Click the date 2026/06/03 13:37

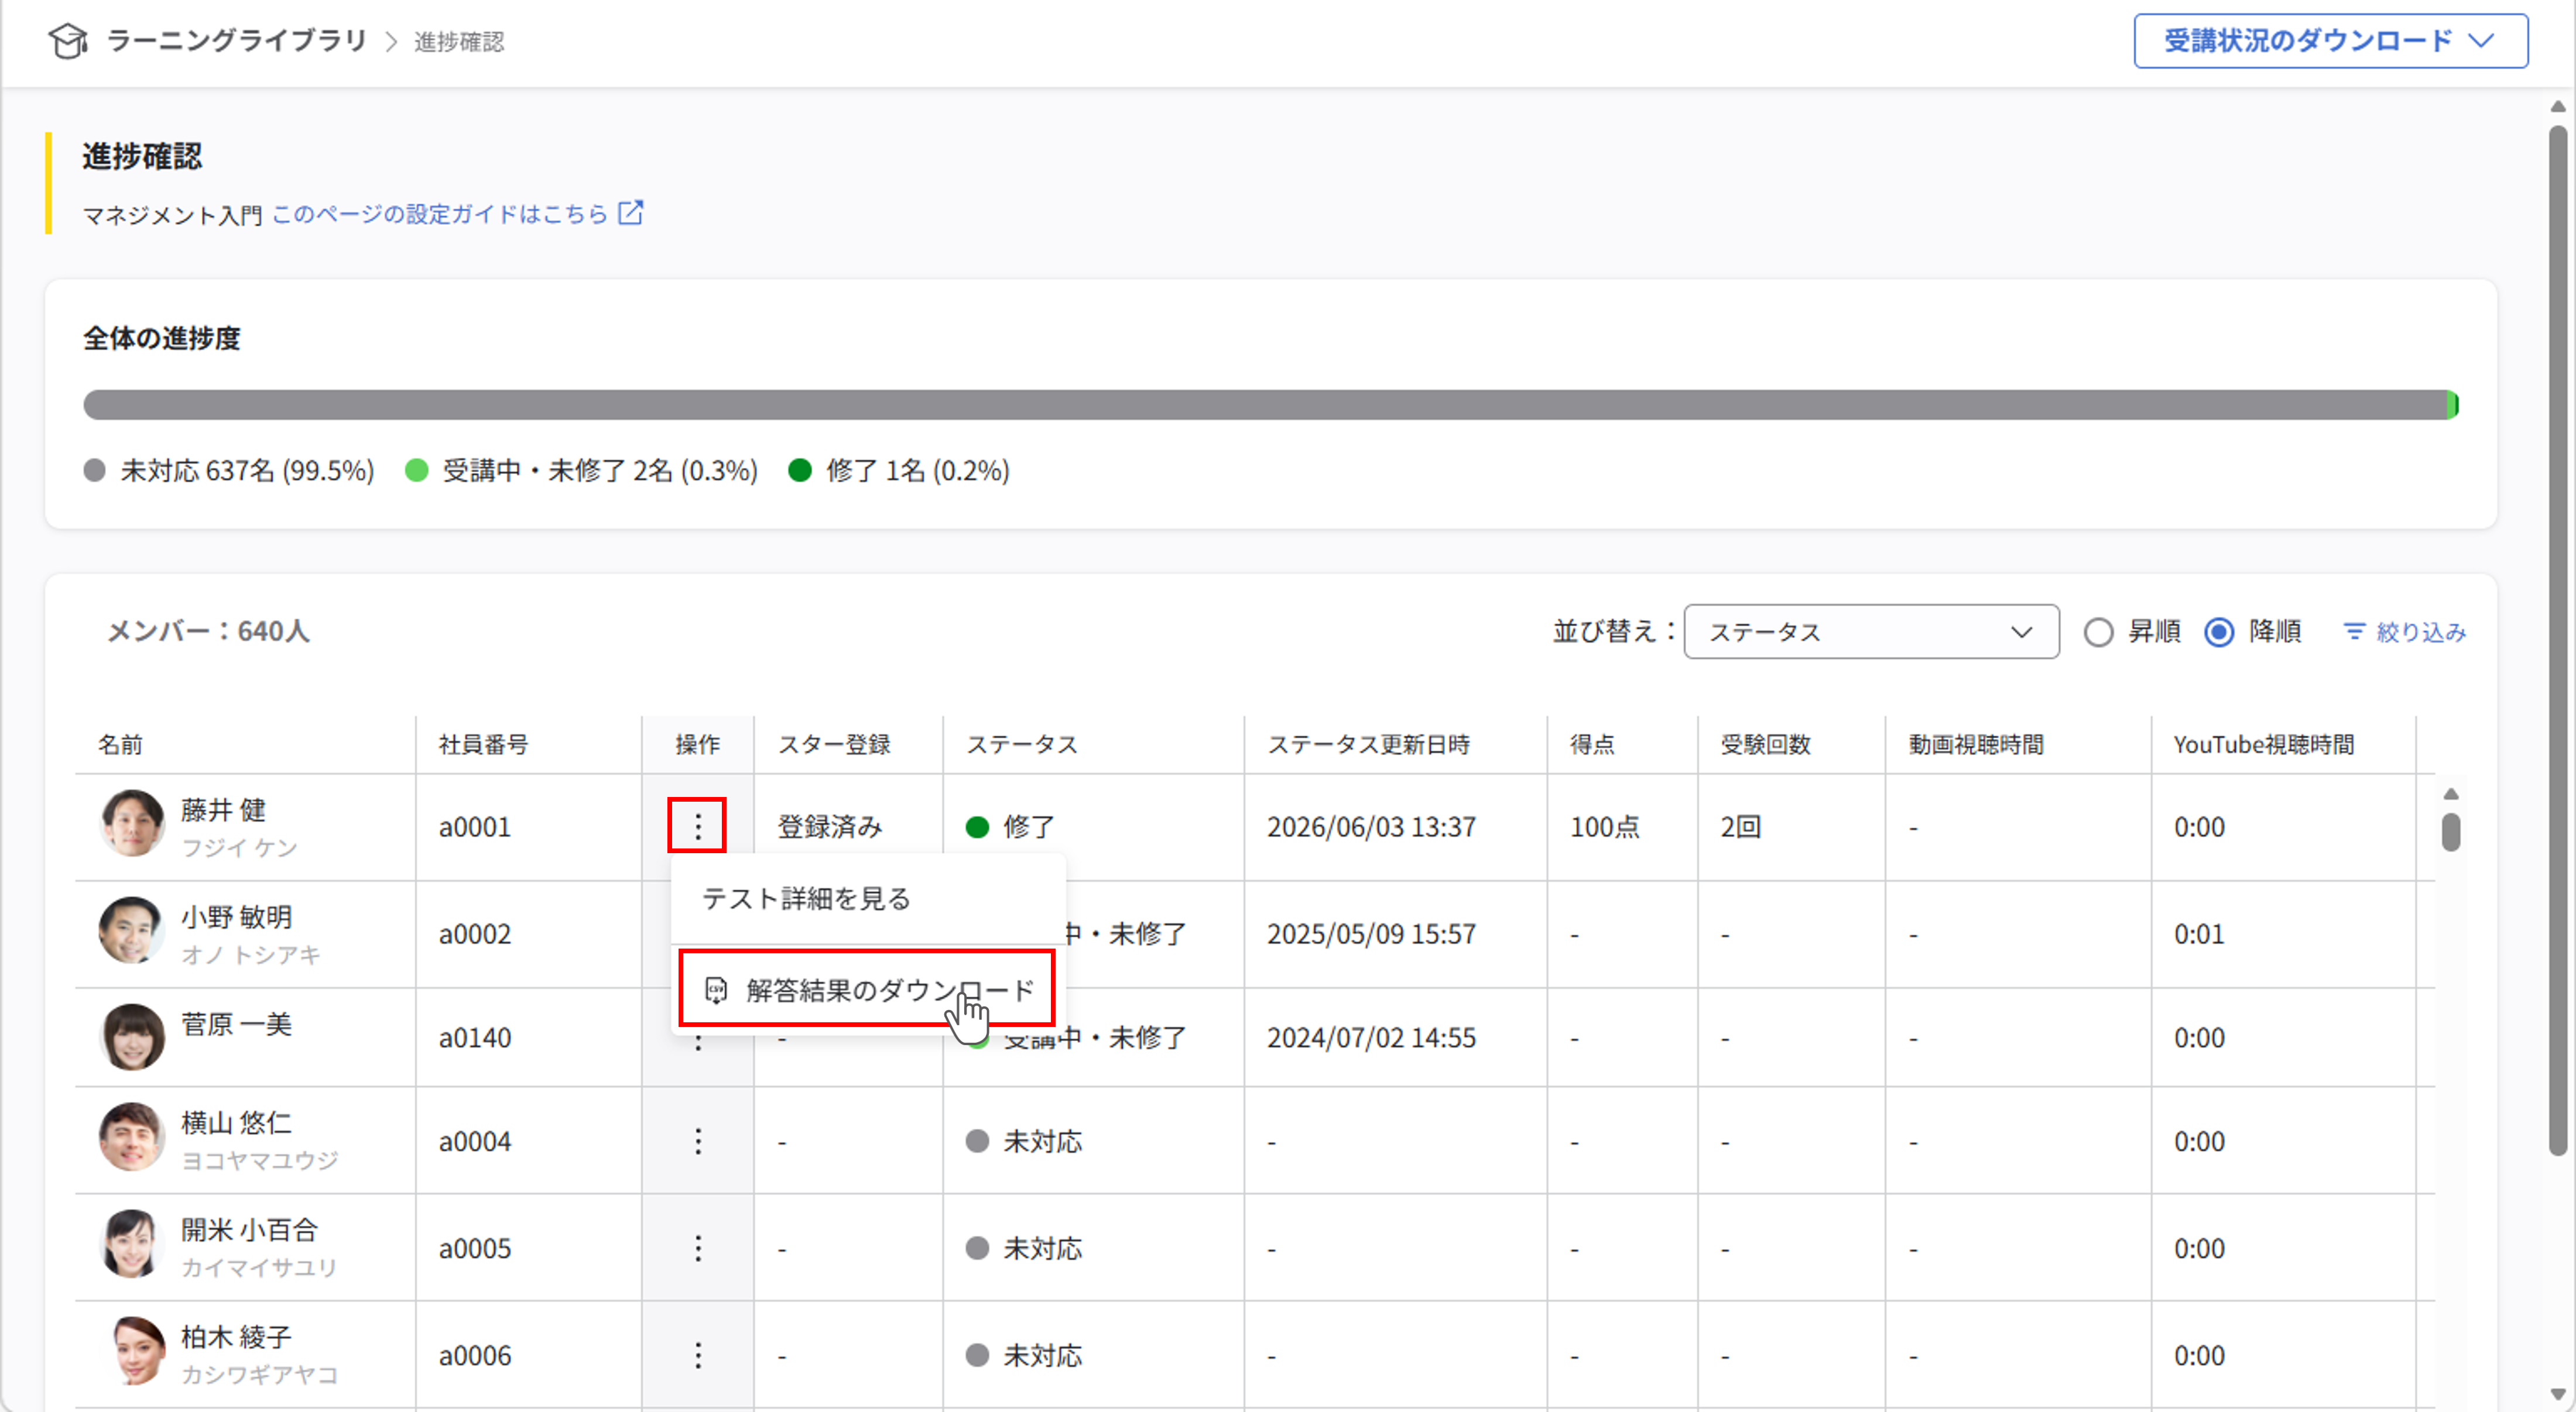(1372, 827)
